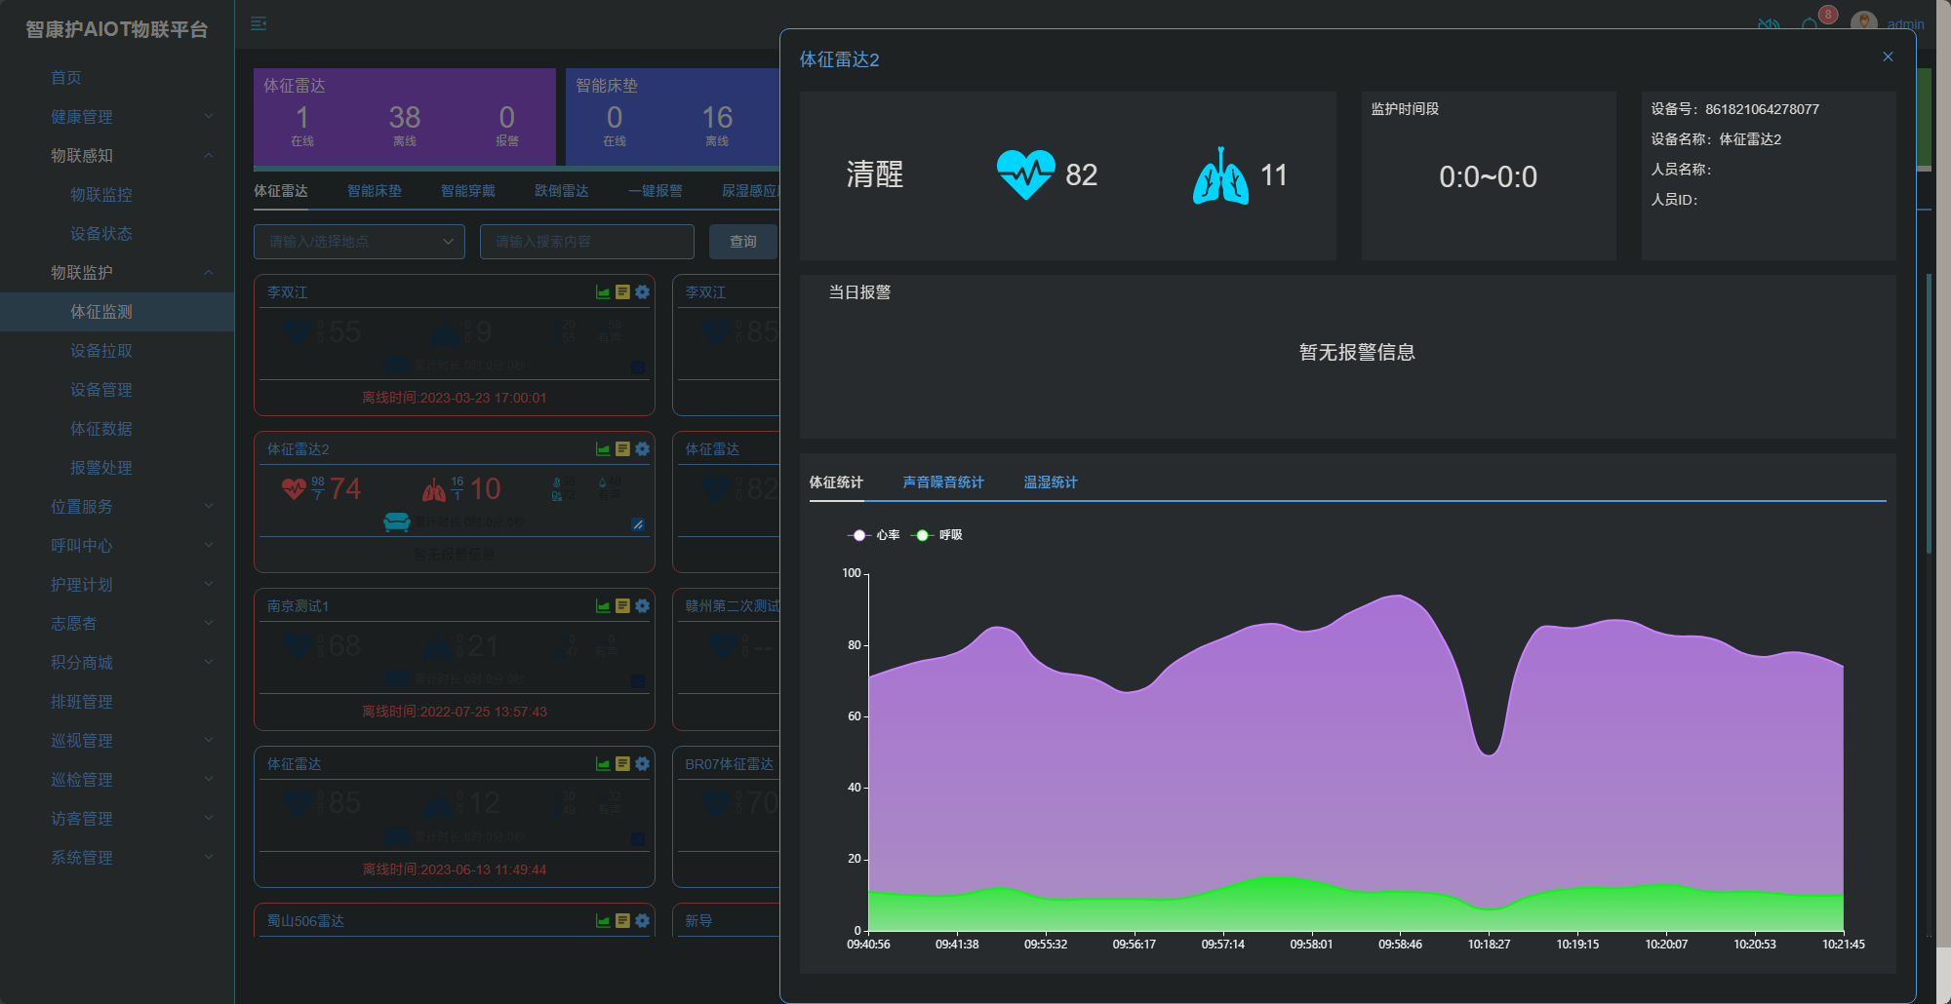1951x1004 pixels.
Task: Switch to the 声音噪音统计 tab
Action: coord(943,483)
